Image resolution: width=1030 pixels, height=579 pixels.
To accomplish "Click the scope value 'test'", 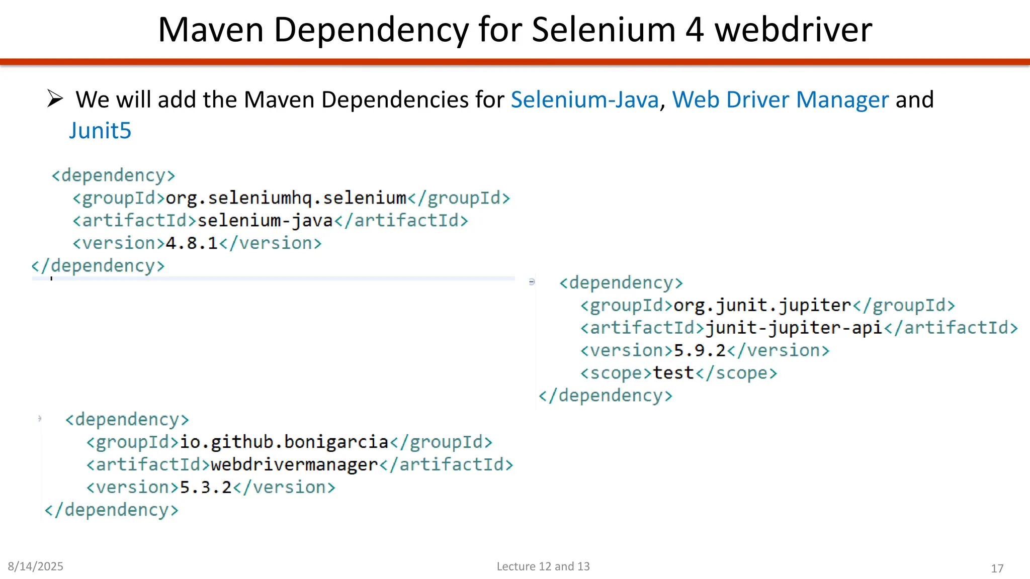I will pos(673,373).
